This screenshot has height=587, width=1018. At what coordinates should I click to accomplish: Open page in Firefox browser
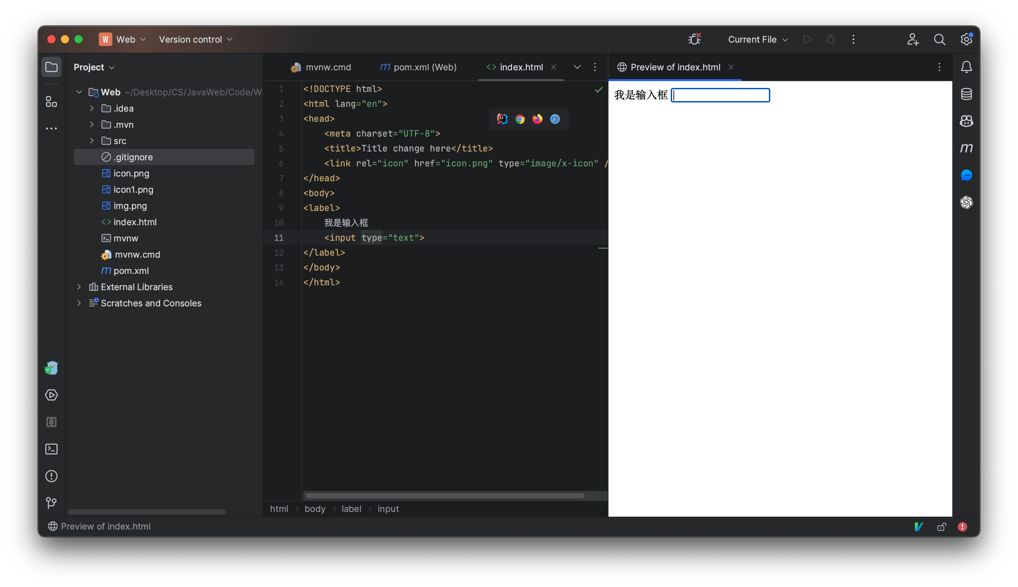[x=537, y=119]
